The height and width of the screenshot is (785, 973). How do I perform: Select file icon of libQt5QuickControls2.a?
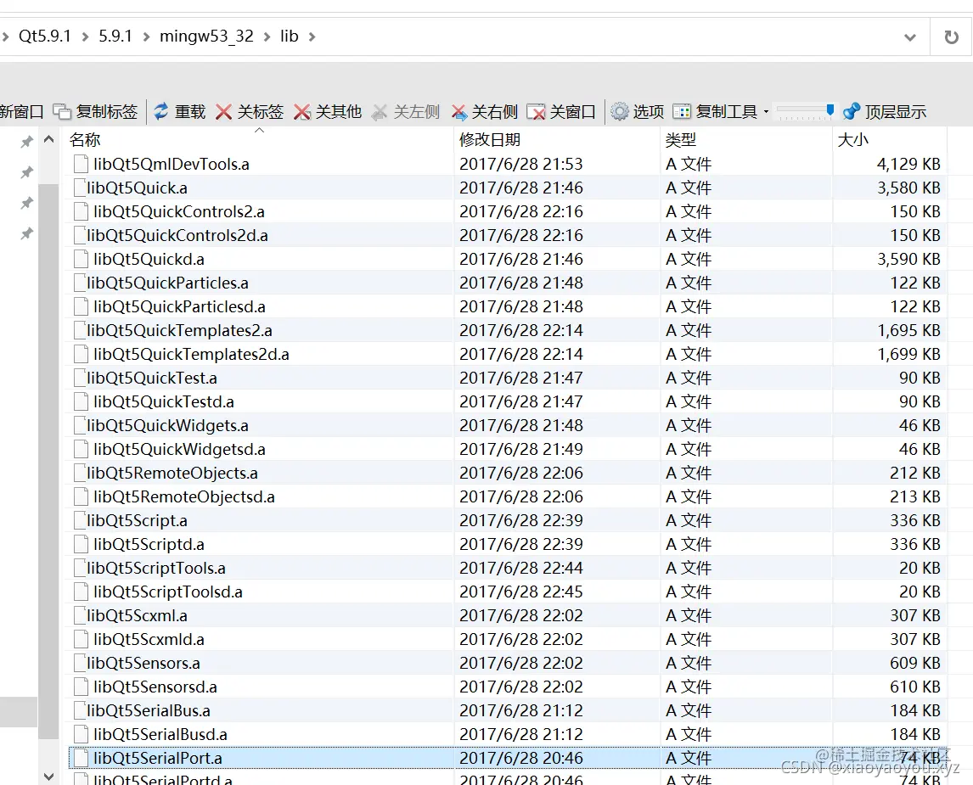tap(81, 211)
